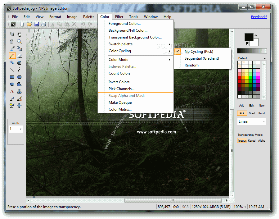This screenshot has width=279, height=219.
Task: Open a file with the folder icon
Action: click(x=29, y=24)
